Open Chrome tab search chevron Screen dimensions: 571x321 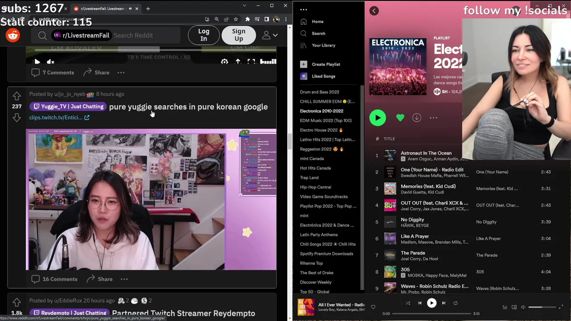244,6
